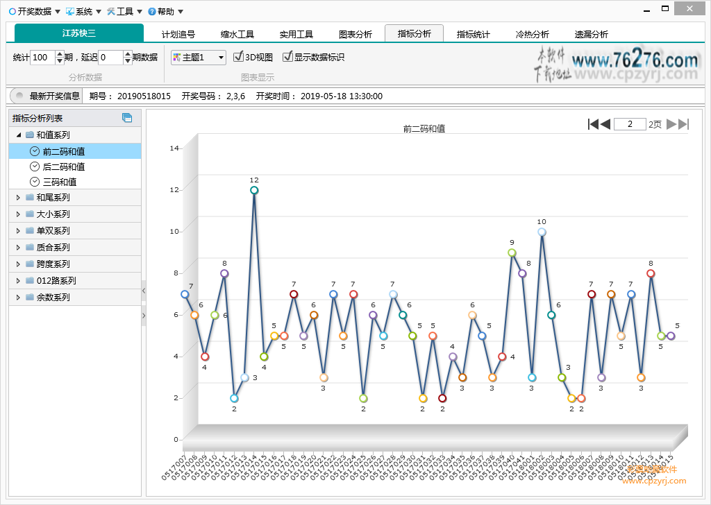Switch to the 指标统计 tab

tap(473, 34)
